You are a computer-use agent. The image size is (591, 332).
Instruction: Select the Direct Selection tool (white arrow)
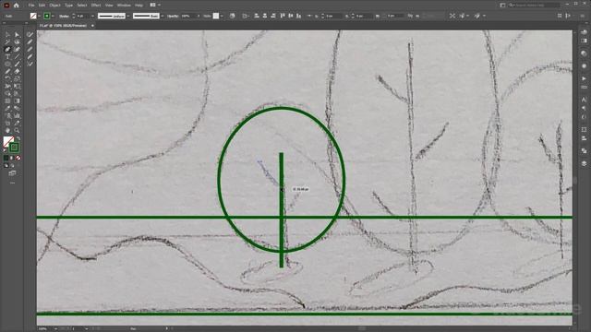[17, 35]
